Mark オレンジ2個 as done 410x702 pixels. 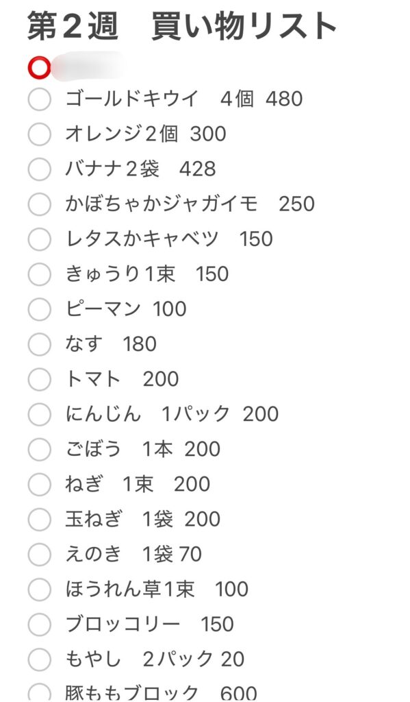click(x=39, y=134)
